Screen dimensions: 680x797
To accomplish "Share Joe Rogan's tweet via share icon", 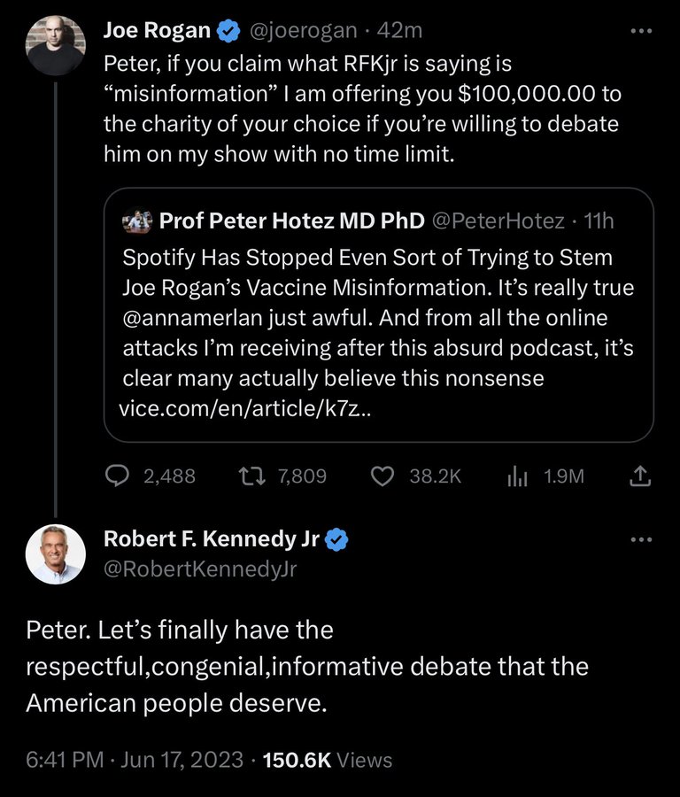I will click(640, 476).
